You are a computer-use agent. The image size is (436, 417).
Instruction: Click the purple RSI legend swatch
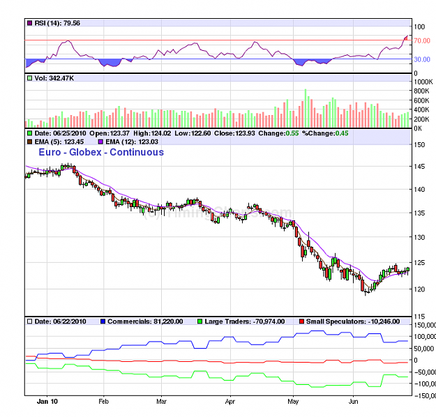pos(30,23)
